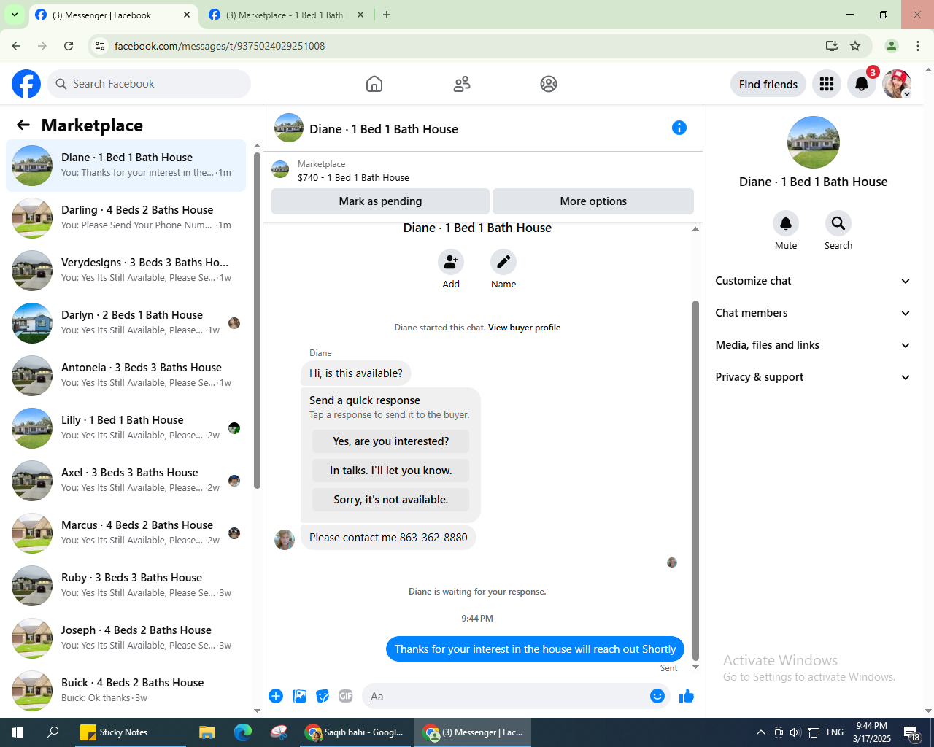Send quick reply "Yes, are you interested?"
The height and width of the screenshot is (747, 934).
(391, 441)
